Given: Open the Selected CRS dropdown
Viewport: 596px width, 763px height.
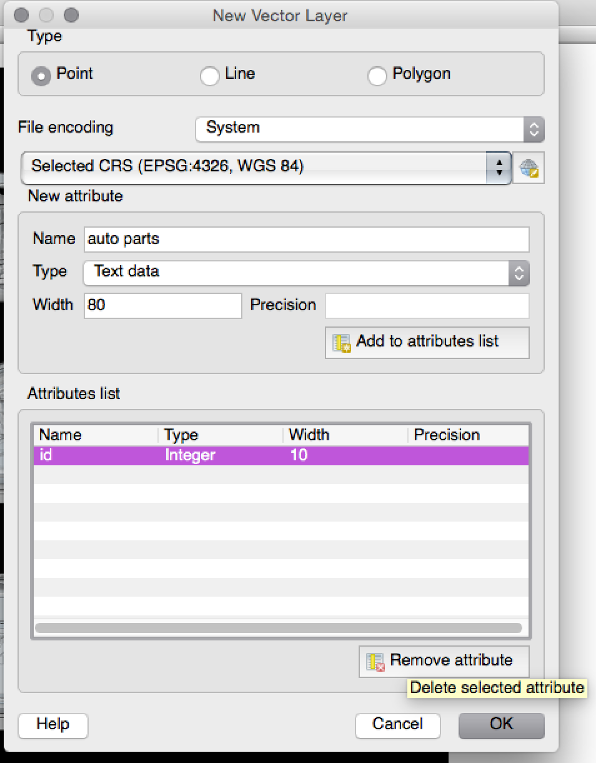Looking at the screenshot, I should (266, 167).
